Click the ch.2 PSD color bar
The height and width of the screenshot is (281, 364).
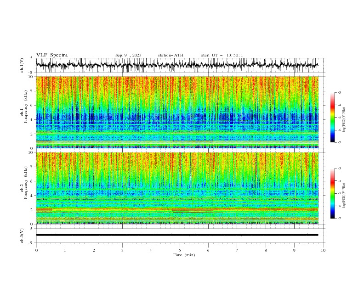[332, 193]
